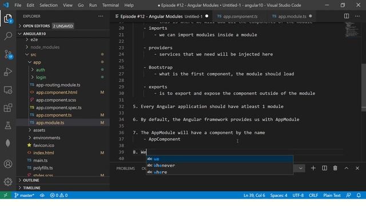The image size is (366, 206).
Task: Expand the assets folder
Action: point(37,130)
